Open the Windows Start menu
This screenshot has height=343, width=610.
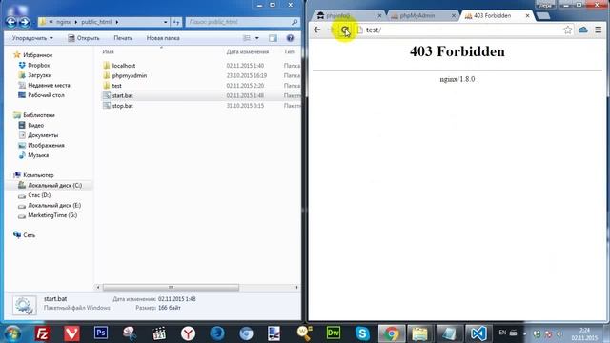12,333
